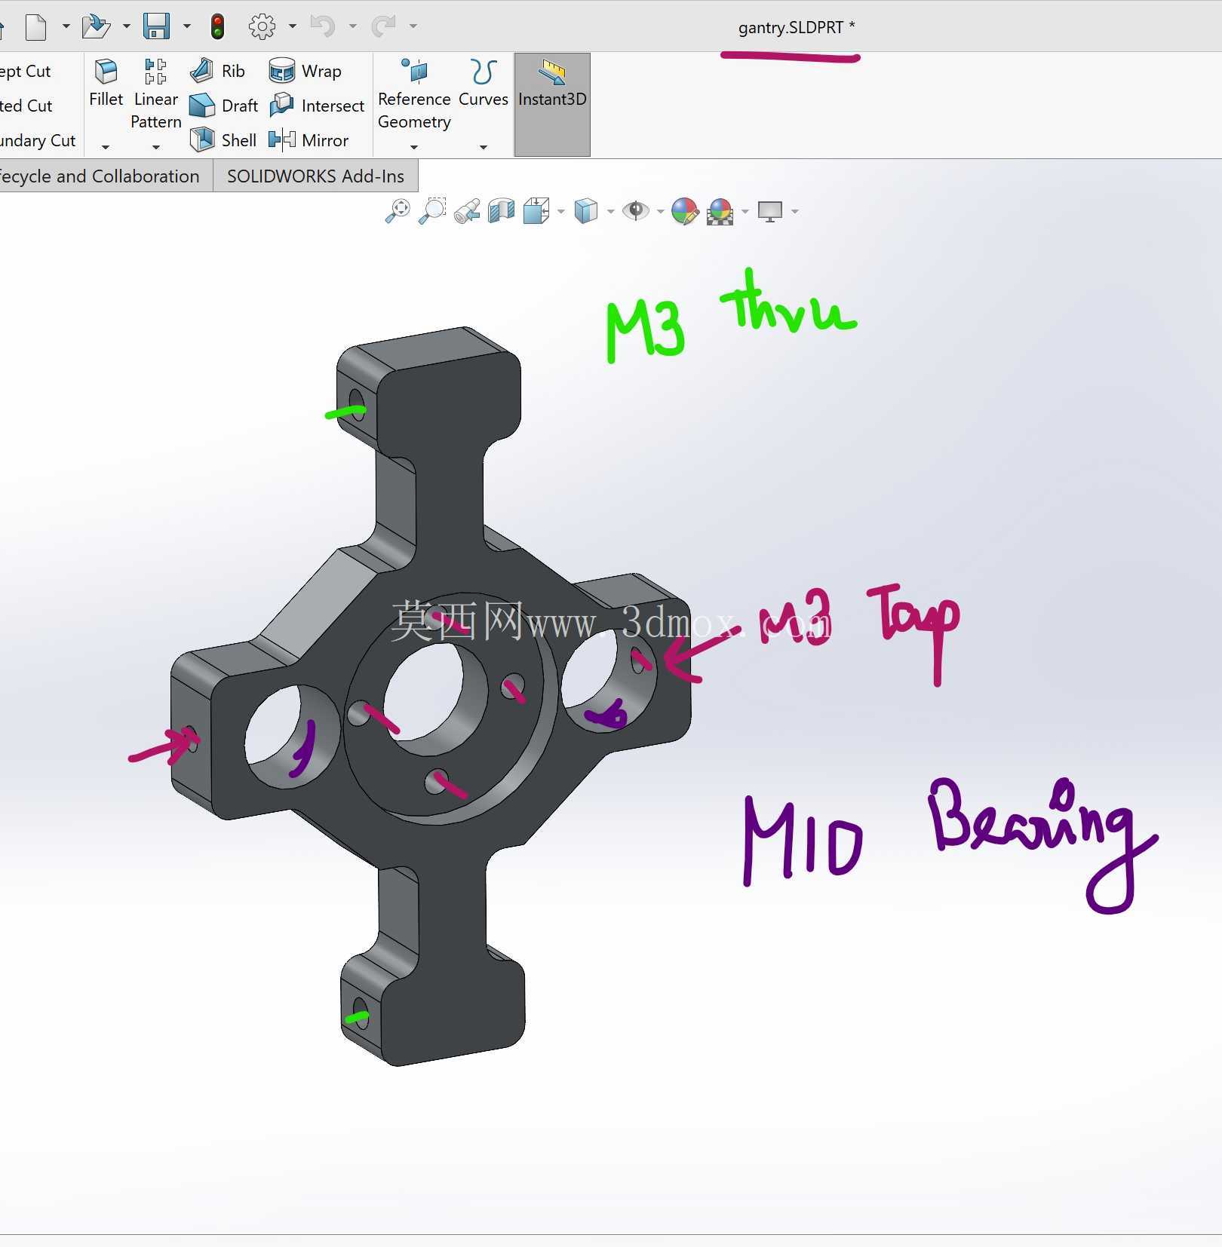The width and height of the screenshot is (1222, 1247).
Task: Toggle the Section View icon
Action: tap(502, 211)
